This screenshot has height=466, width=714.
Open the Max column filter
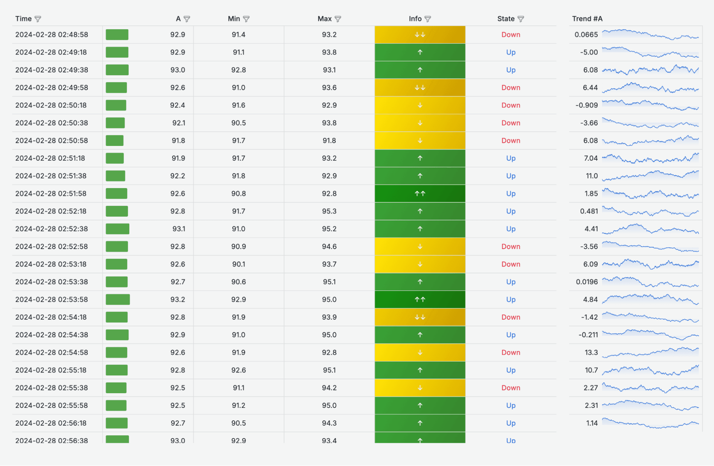(339, 19)
